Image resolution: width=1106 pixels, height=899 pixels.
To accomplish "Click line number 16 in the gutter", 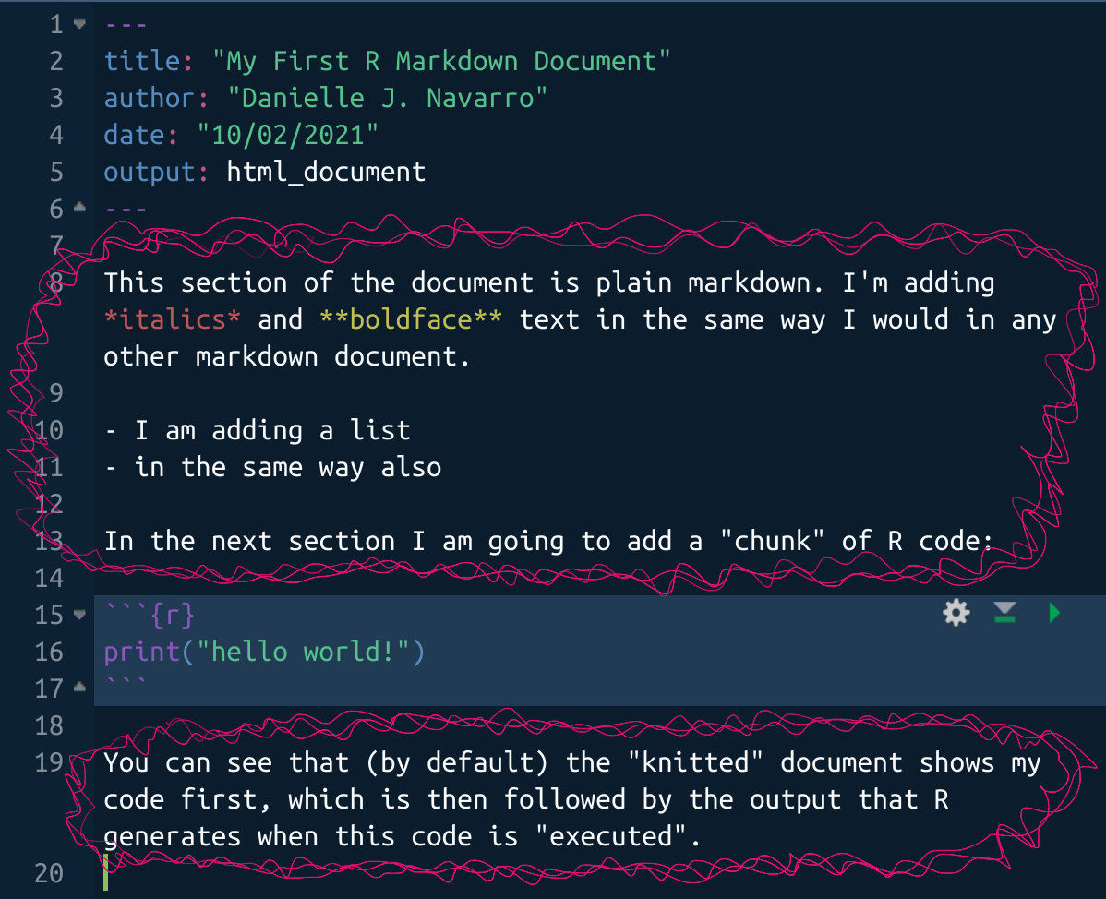I will [50, 652].
